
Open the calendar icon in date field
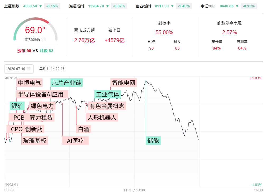tap(29, 69)
